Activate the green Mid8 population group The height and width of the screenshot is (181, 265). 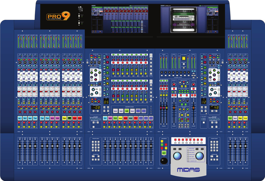click(127, 111)
